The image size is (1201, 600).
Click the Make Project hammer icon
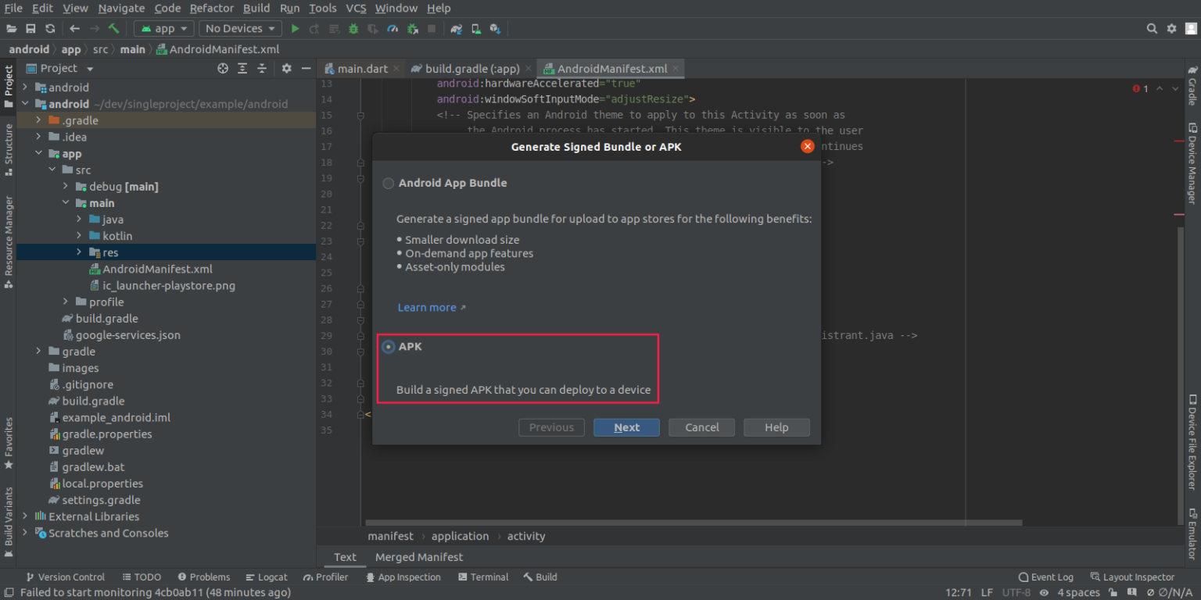pyautogui.click(x=114, y=29)
